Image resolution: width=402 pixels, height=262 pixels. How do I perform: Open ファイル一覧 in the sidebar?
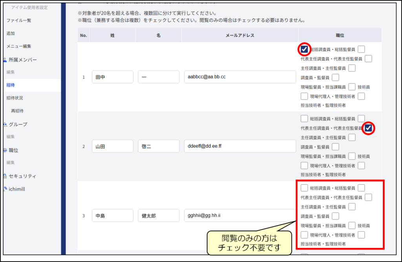[x=19, y=20]
